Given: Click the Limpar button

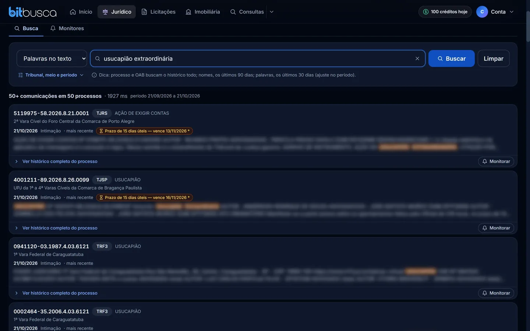Looking at the screenshot, I should 494,58.
